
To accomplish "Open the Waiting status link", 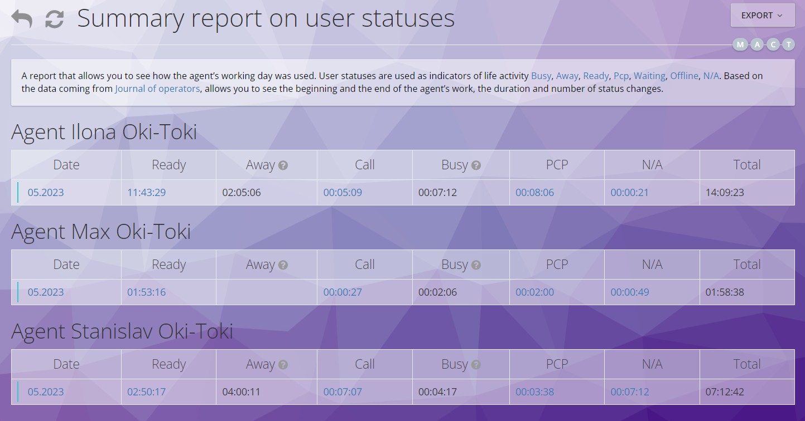I will click(650, 76).
